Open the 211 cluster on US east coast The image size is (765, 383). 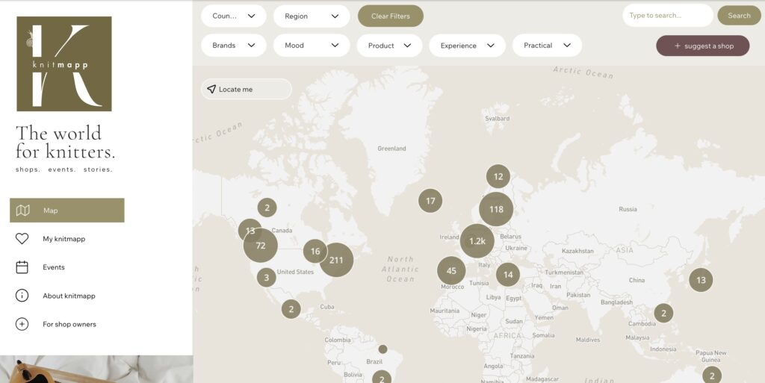pyautogui.click(x=336, y=260)
